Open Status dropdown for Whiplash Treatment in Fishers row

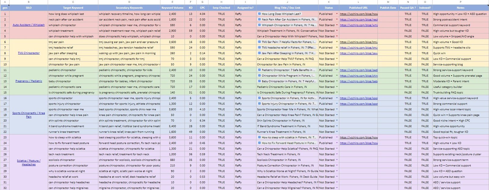click(x=337, y=31)
